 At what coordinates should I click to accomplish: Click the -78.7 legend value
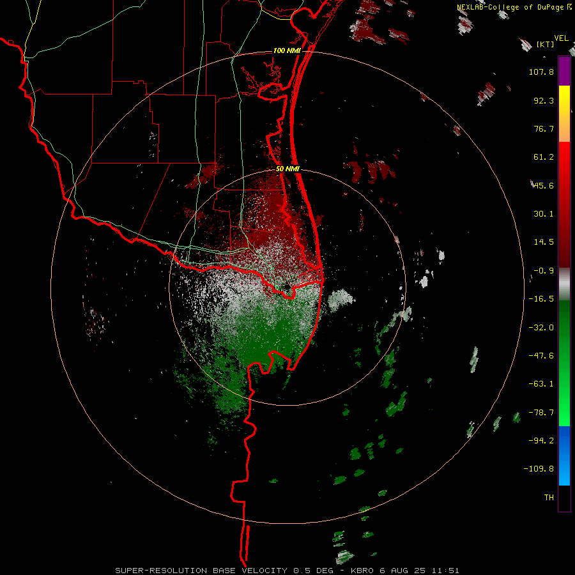(x=541, y=413)
